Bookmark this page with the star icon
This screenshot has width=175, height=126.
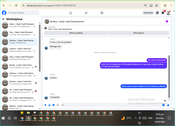(156, 5)
